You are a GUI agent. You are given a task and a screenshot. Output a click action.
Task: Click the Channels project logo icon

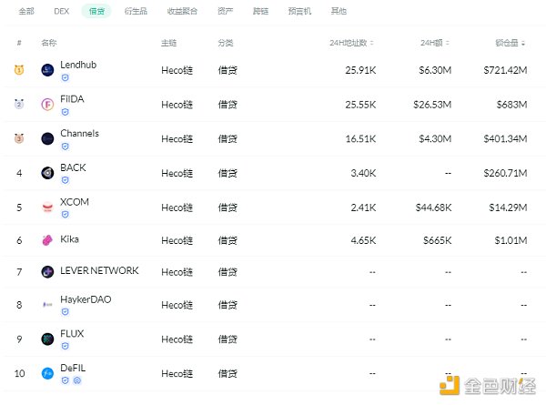[47, 138]
